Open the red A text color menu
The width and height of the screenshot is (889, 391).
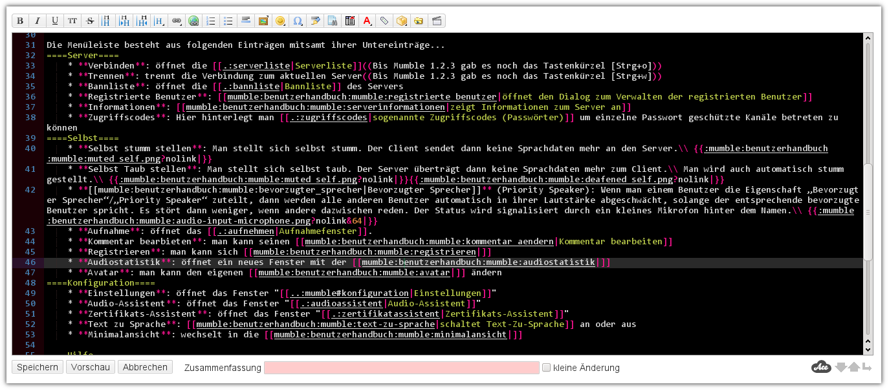pos(368,21)
